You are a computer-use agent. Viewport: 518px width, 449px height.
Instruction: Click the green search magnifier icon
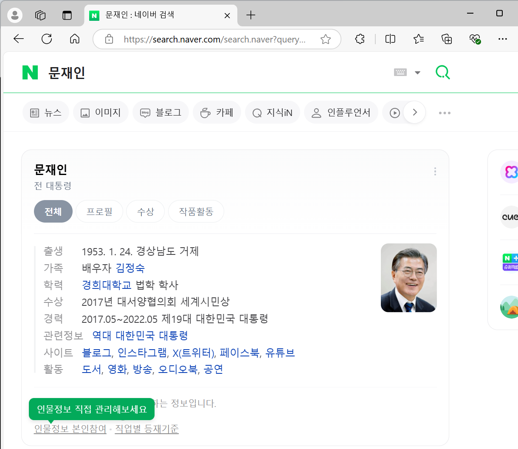[x=442, y=72]
